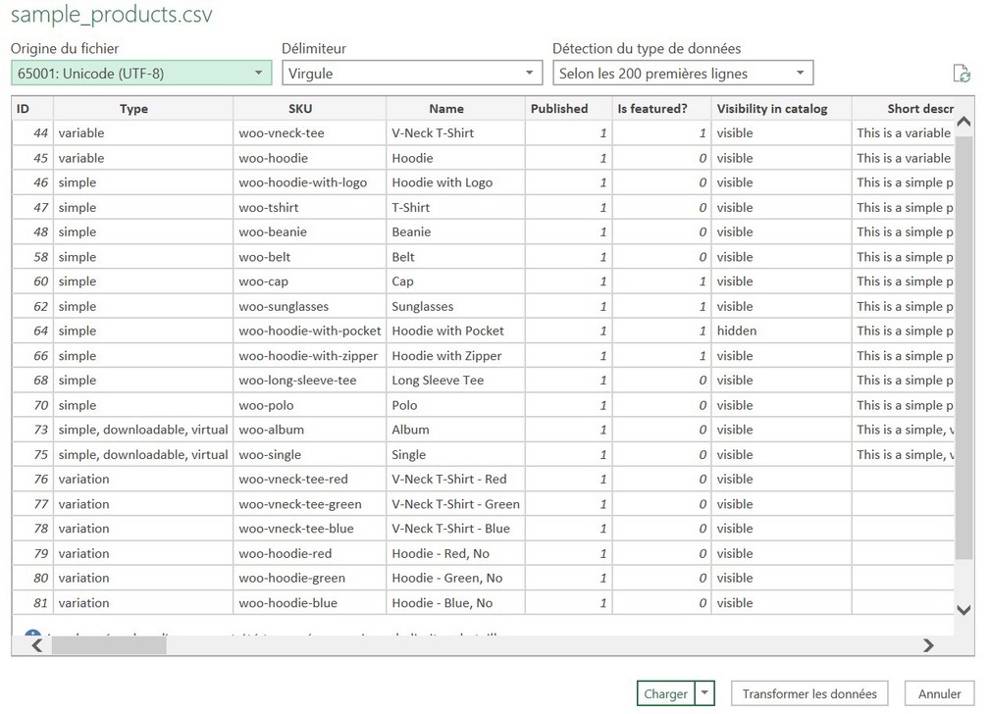Screen dimensions: 990x714
Task: Click Transformer les données button
Action: pos(809,693)
